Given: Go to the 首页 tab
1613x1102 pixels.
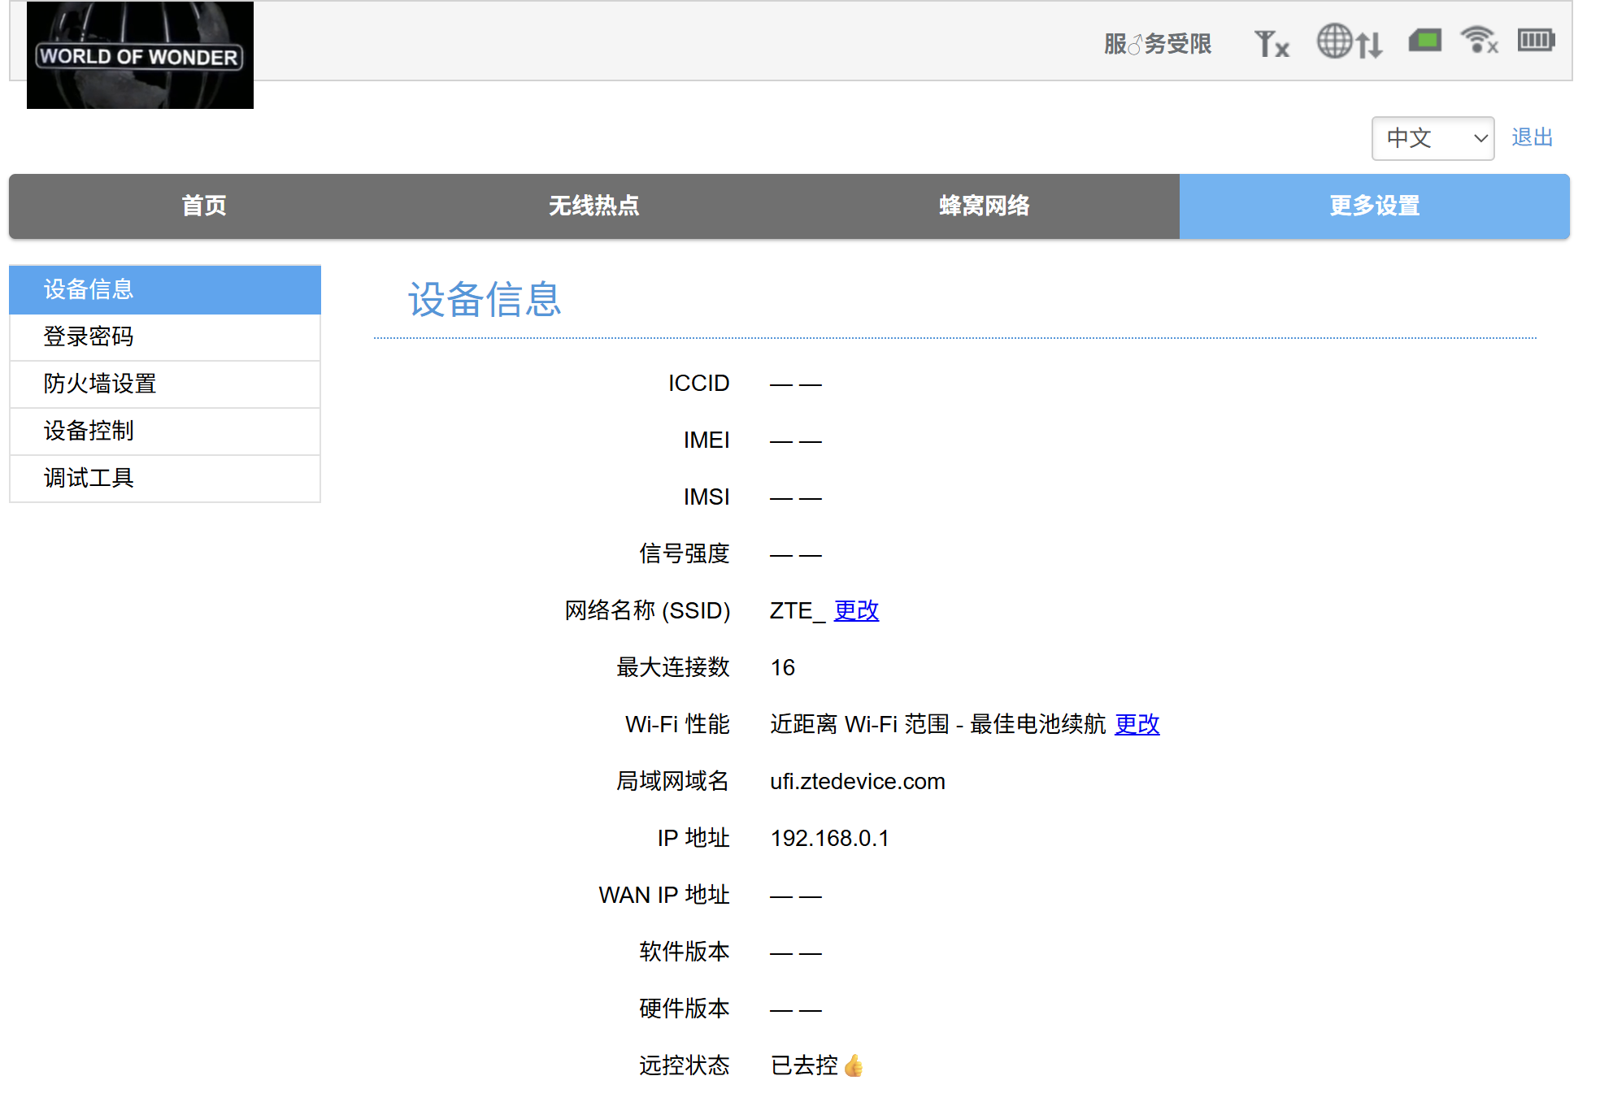Looking at the screenshot, I should coord(204,206).
